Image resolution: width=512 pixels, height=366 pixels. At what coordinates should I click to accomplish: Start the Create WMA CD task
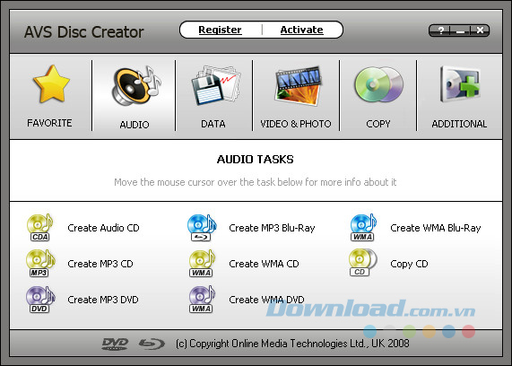[x=264, y=264]
